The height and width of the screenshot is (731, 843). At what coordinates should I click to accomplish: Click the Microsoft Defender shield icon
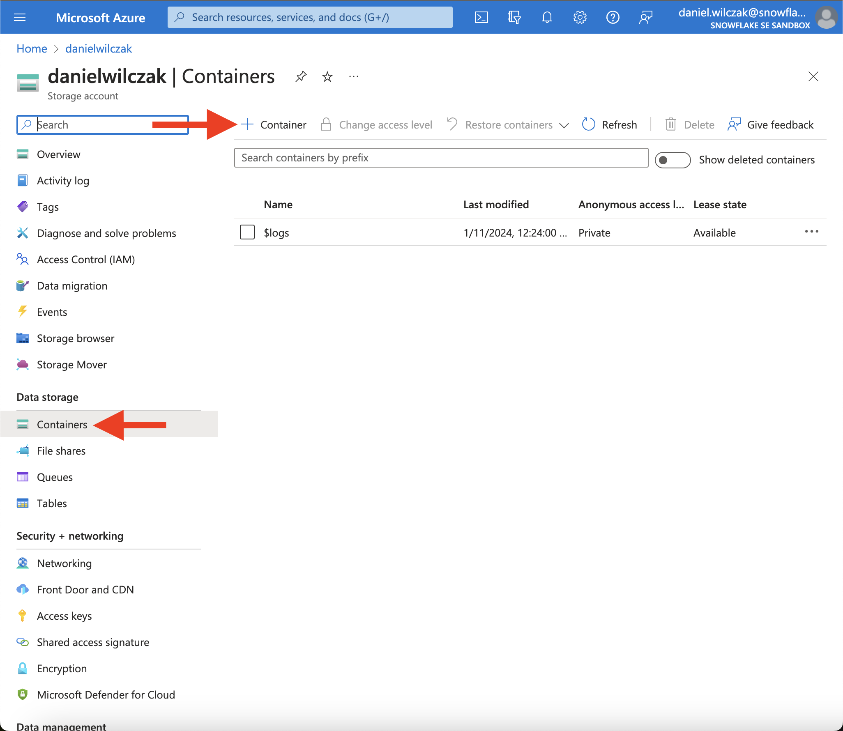click(x=23, y=694)
